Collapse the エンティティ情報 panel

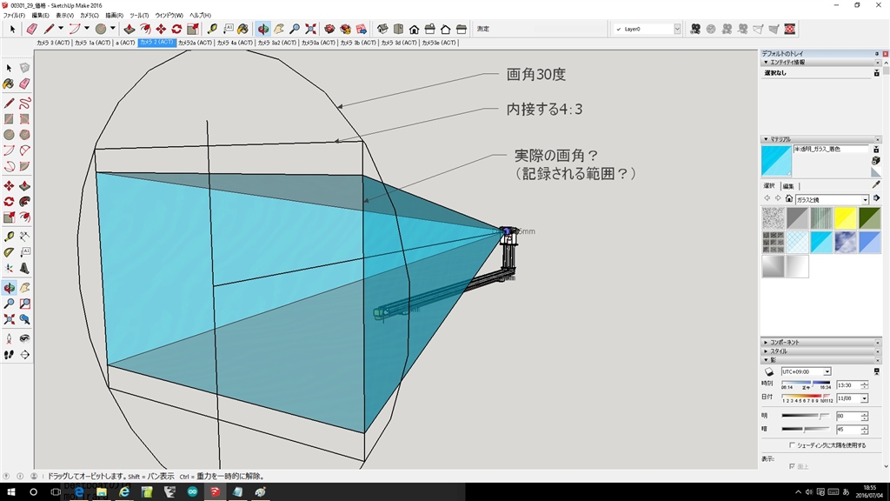click(x=820, y=62)
